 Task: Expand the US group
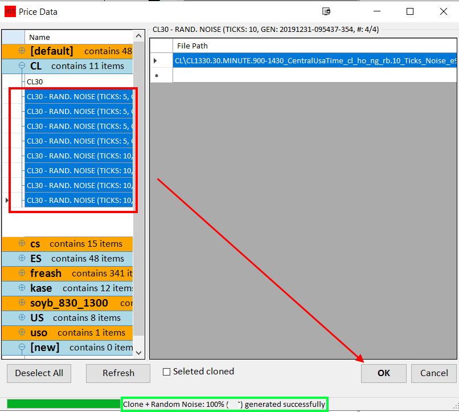point(22,317)
